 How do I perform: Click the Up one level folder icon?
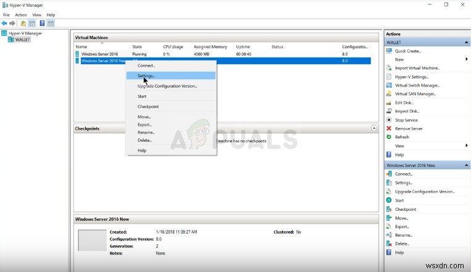23,23
